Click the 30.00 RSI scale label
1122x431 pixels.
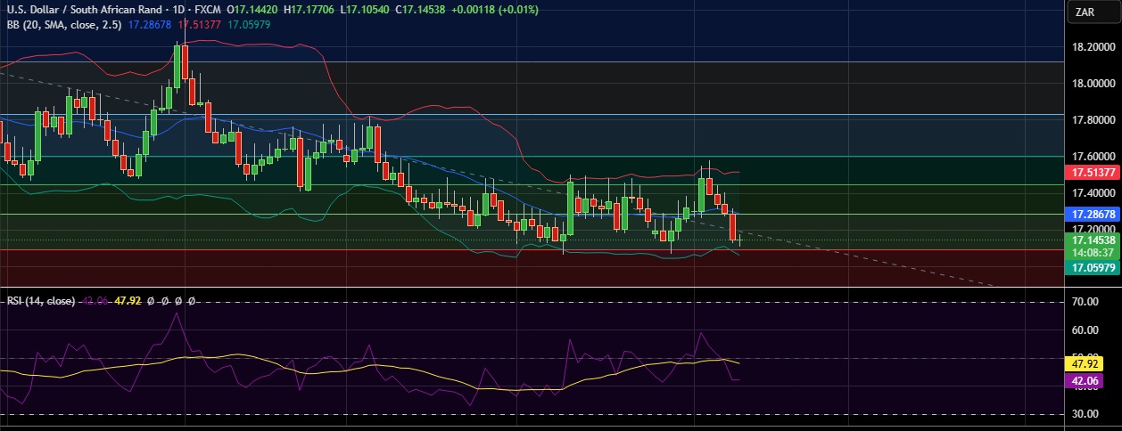[1085, 414]
